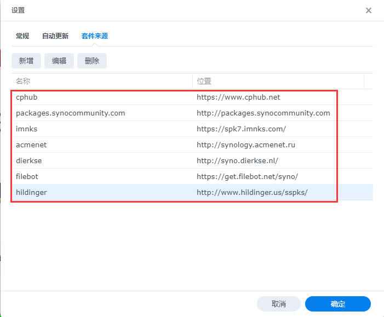The height and width of the screenshot is (317, 384).
Task: Click the https://www.cphub.net location
Action: coord(238,97)
